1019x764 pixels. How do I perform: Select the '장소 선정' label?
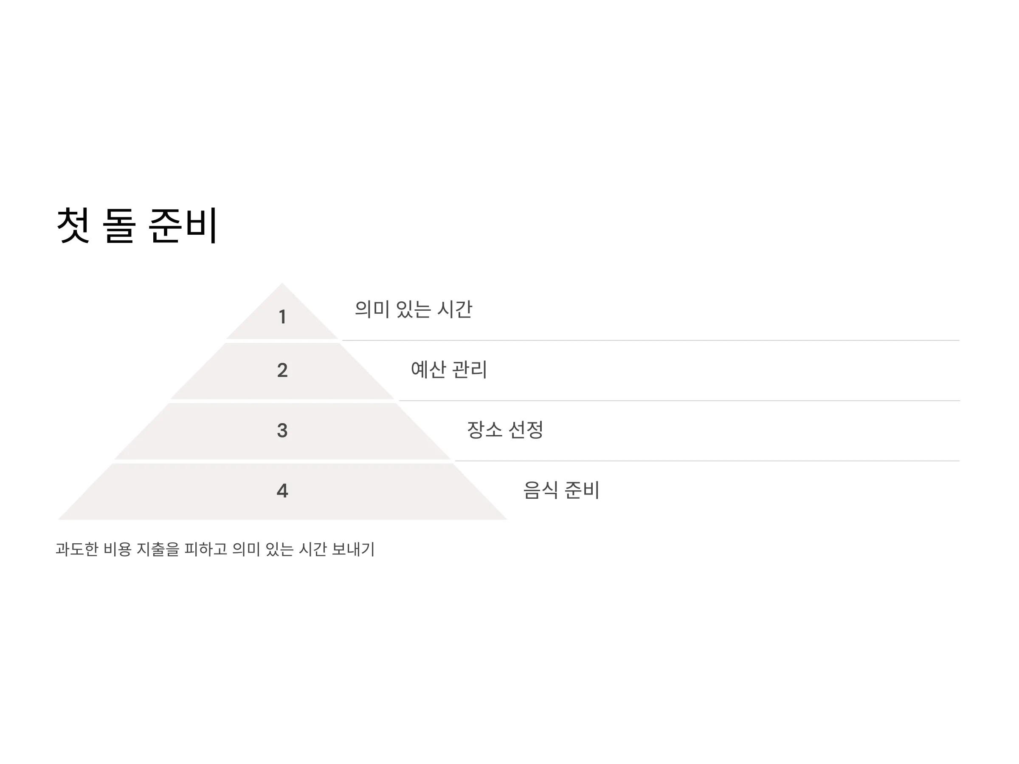pyautogui.click(x=505, y=430)
